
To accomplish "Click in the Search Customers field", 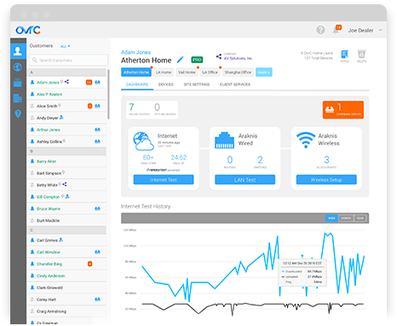I will click(x=69, y=60).
